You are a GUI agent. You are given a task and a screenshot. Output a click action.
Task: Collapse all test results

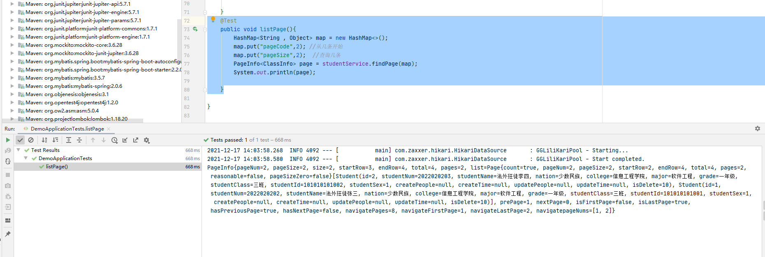point(79,140)
